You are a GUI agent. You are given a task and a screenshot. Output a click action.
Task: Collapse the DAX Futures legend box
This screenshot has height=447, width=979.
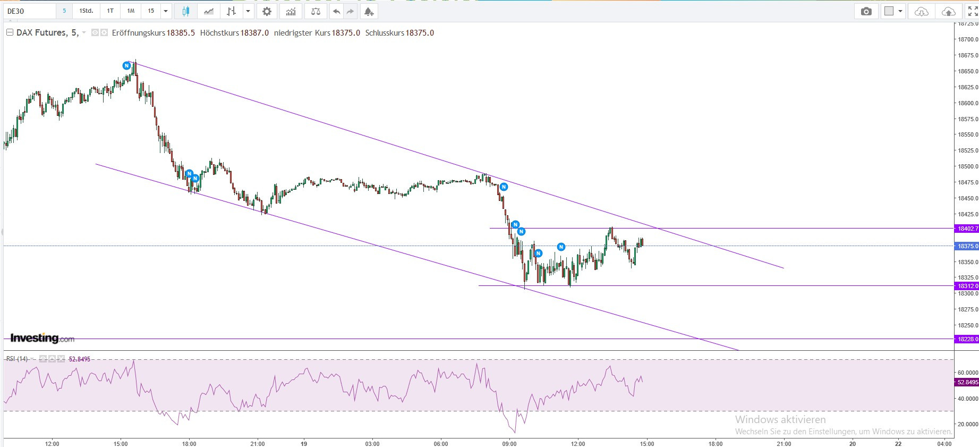pyautogui.click(x=10, y=33)
